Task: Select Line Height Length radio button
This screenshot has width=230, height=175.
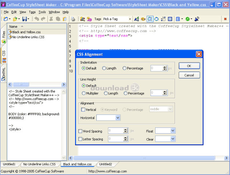Action: (x=106, y=93)
